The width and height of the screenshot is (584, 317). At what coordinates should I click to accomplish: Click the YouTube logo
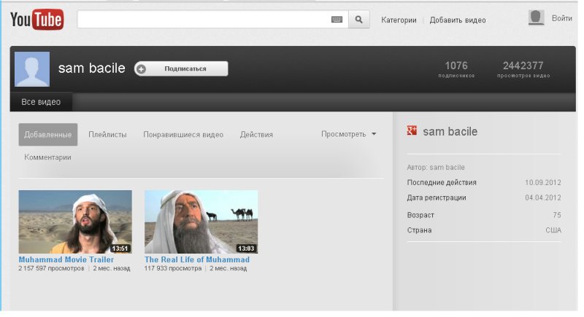pos(36,20)
